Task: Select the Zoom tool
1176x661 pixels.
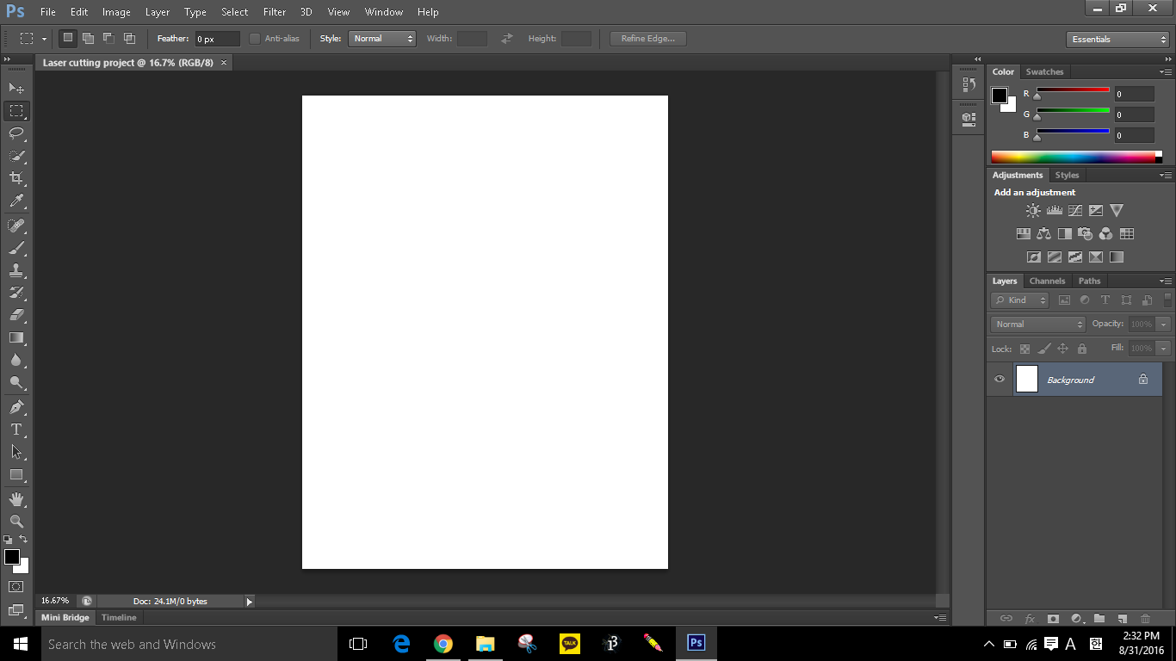Action: click(16, 522)
